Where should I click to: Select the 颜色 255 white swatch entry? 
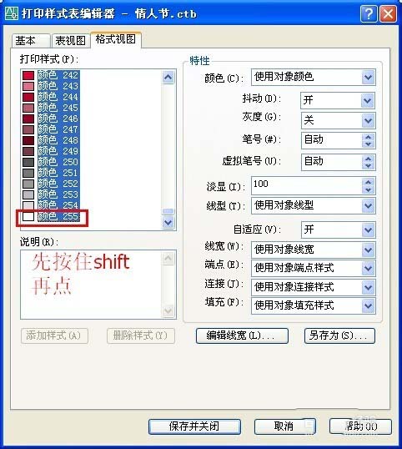(50, 216)
